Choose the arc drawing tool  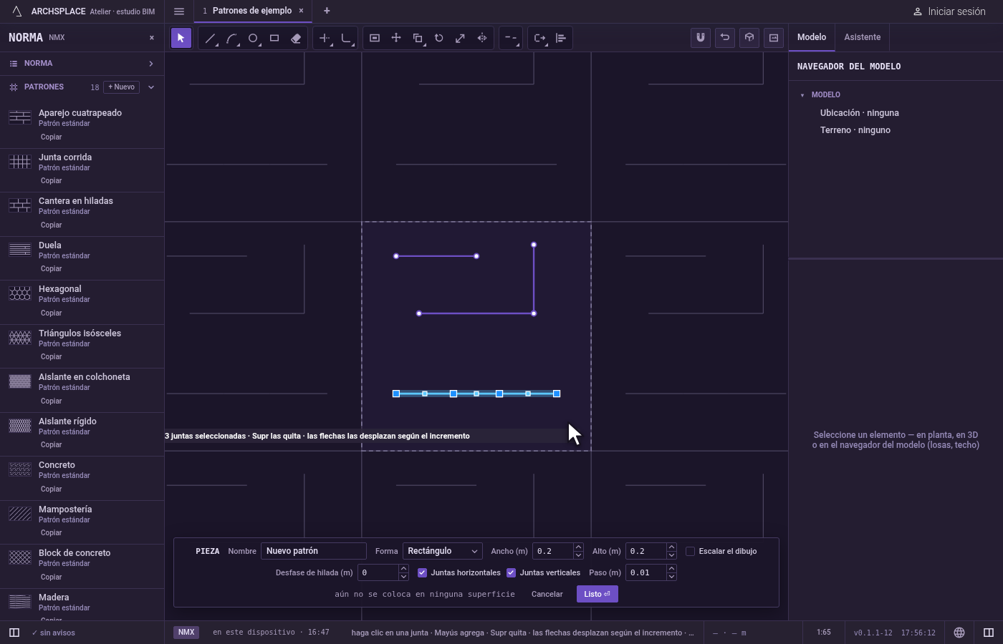pyautogui.click(x=231, y=38)
